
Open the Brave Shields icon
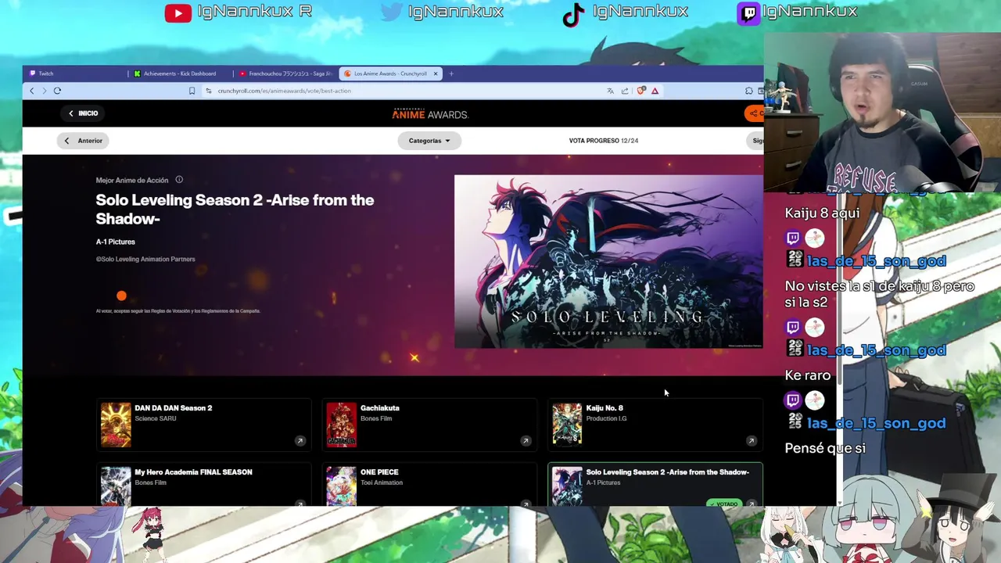tap(641, 91)
